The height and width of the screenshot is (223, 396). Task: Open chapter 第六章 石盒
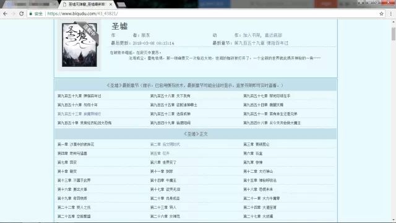pyautogui.click(x=252, y=154)
